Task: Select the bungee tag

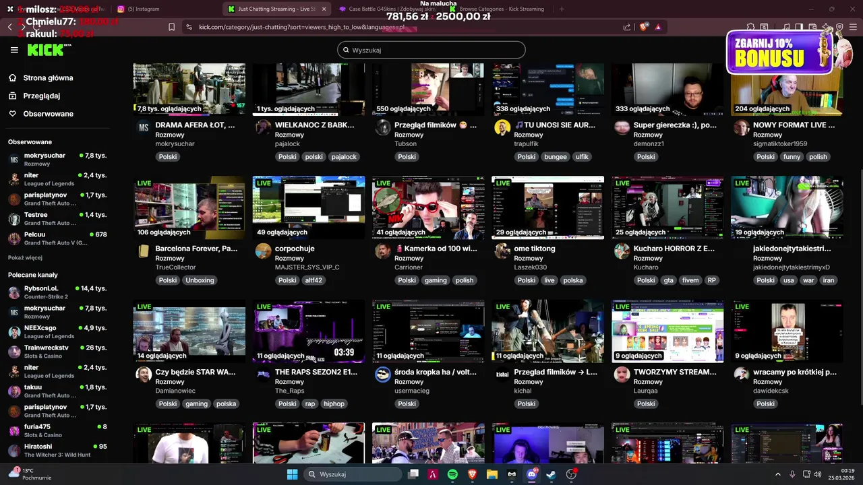Action: coord(556,156)
